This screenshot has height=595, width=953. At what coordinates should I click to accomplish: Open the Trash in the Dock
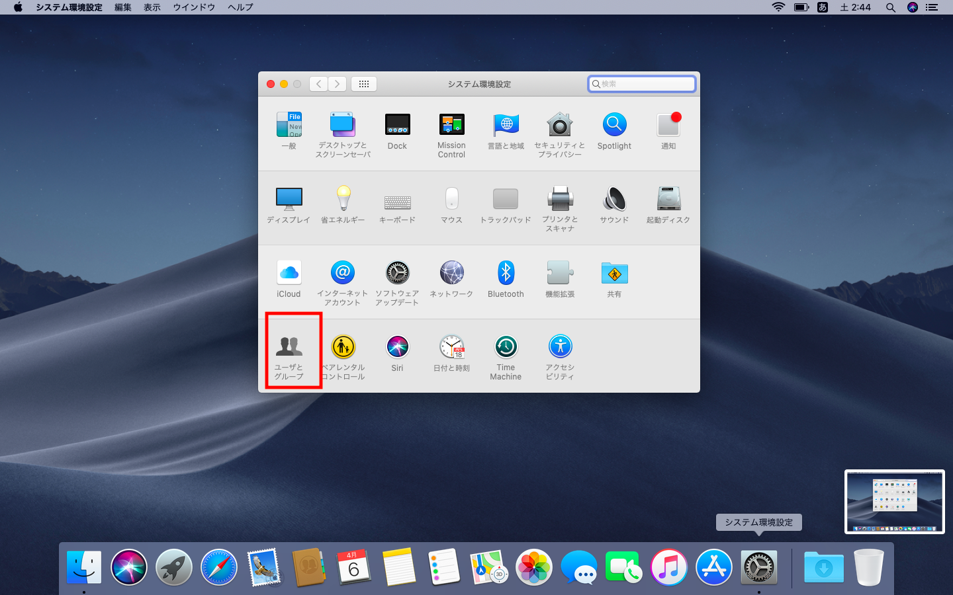869,567
